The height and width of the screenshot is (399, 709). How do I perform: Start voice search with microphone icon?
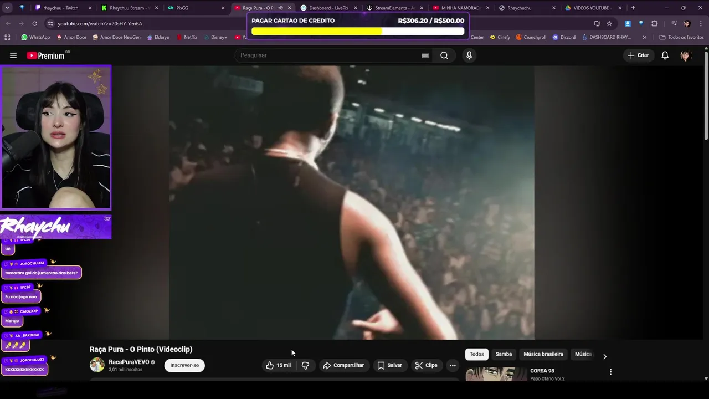469,55
